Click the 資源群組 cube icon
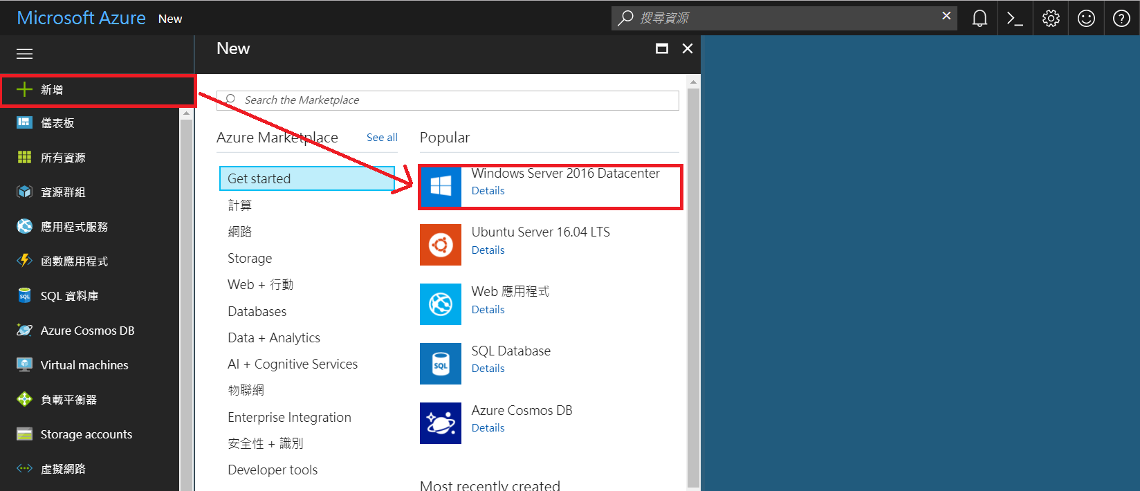Image resolution: width=1140 pixels, height=491 pixels. coord(24,192)
